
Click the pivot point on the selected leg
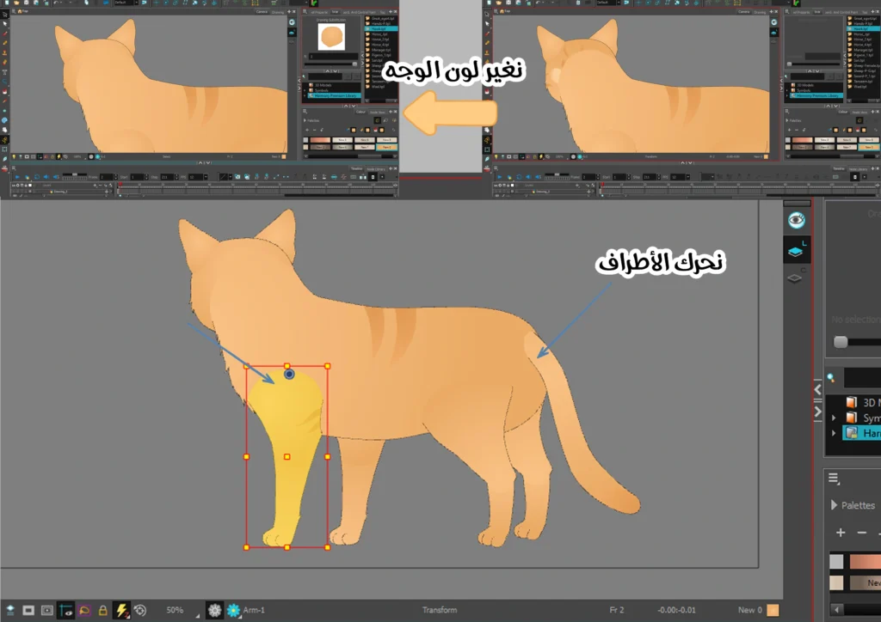click(289, 374)
